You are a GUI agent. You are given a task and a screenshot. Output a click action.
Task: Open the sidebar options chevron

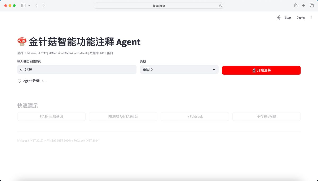29,6
